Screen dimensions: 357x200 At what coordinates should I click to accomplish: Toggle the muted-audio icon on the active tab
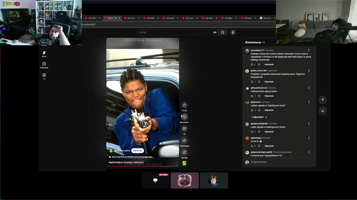(115, 18)
